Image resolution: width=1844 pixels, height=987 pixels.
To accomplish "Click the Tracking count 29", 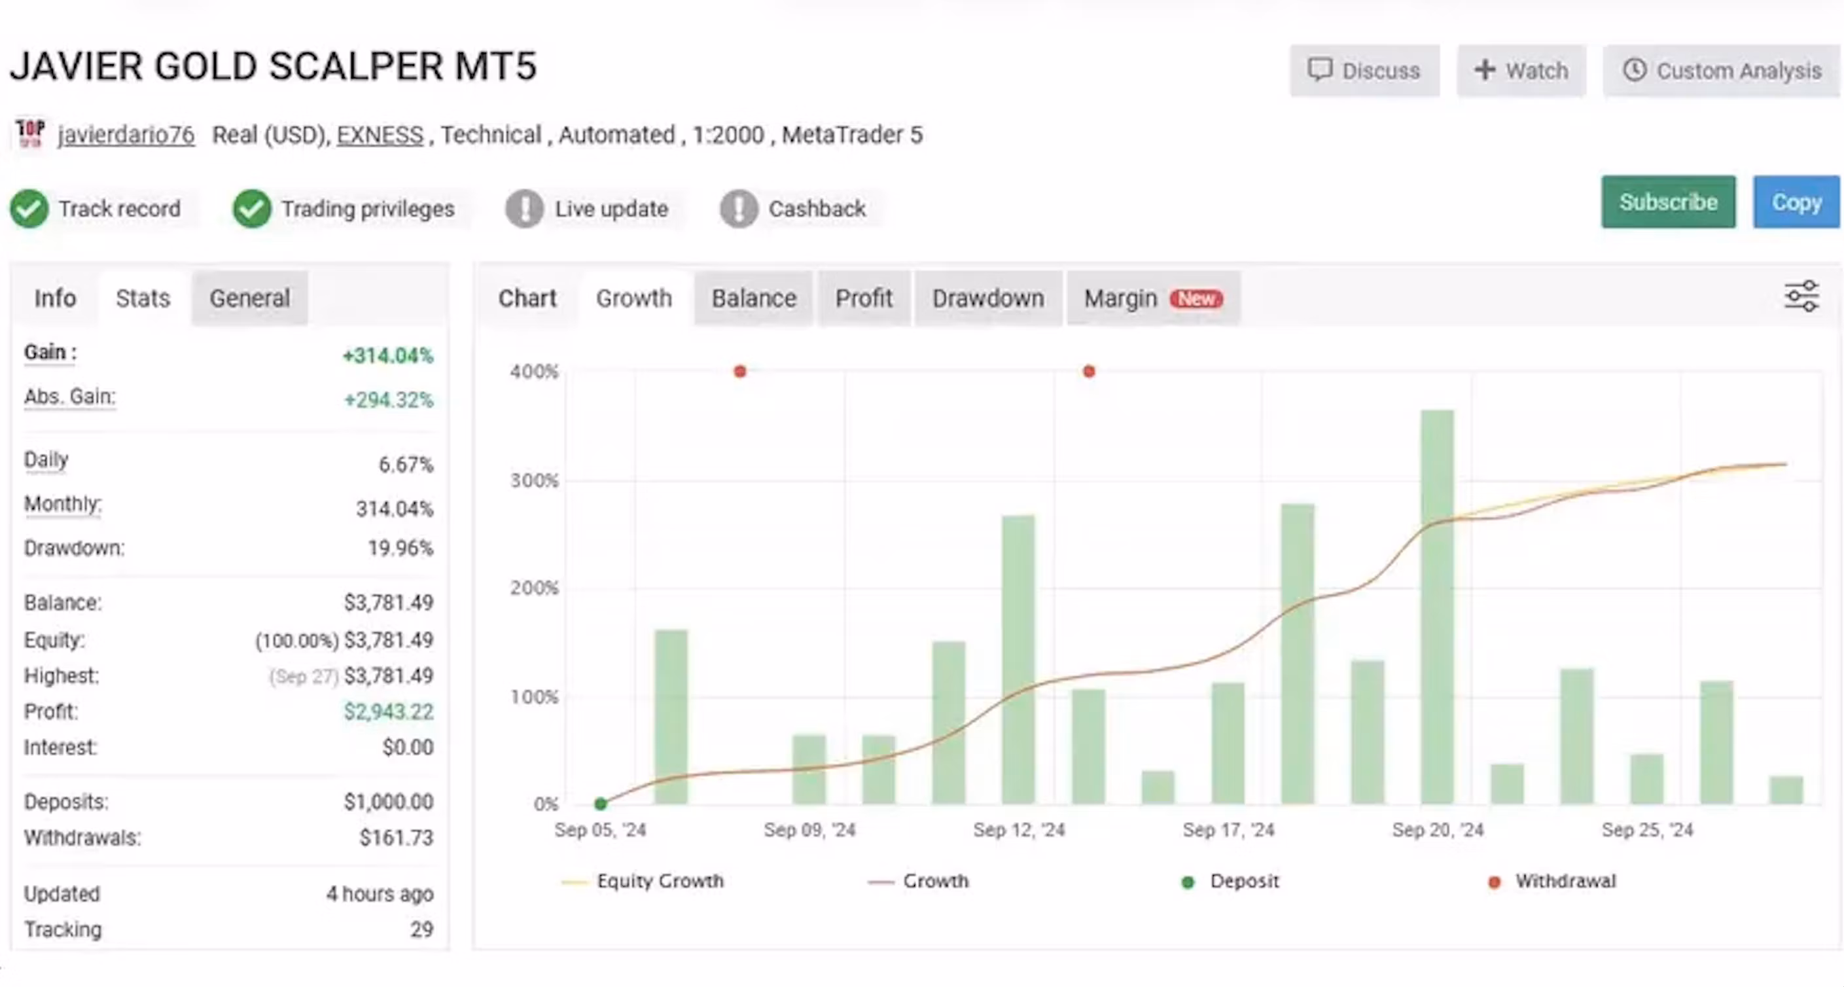I will [x=421, y=929].
